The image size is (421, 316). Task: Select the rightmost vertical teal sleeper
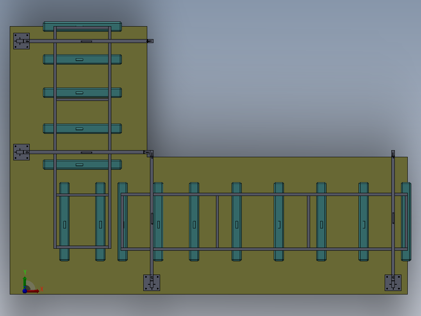(x=406, y=222)
